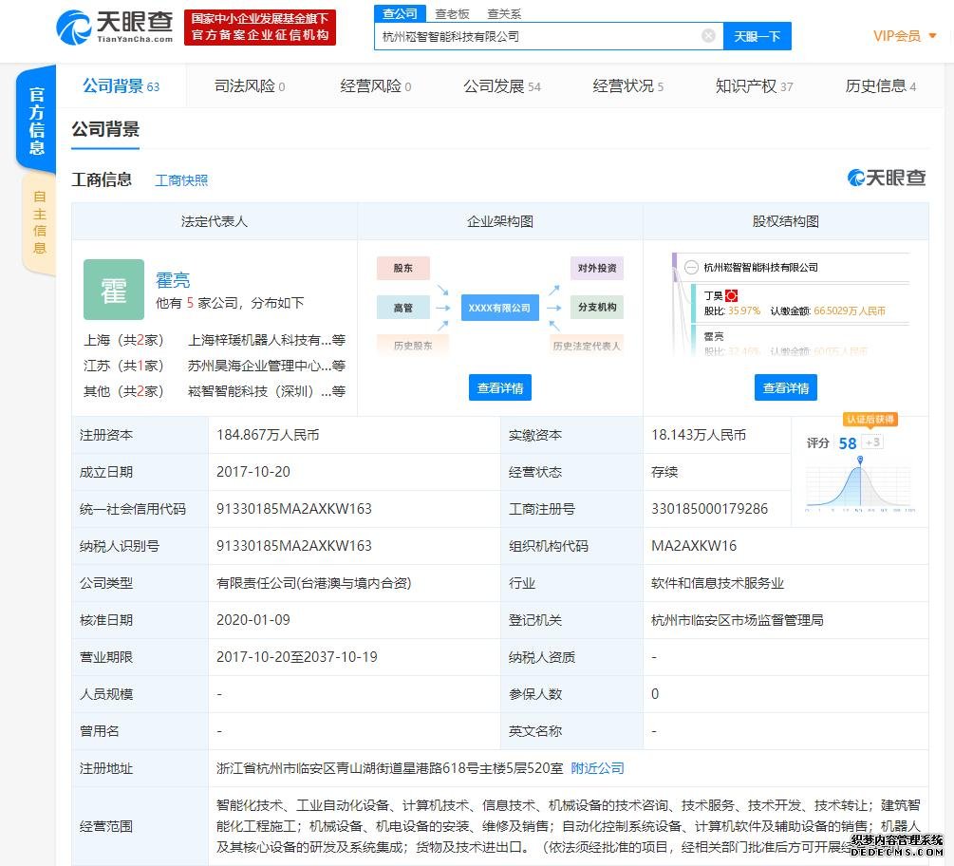Click shareholder 丁昊 in the equity chart
This screenshot has width=954, height=866.
coord(713,295)
